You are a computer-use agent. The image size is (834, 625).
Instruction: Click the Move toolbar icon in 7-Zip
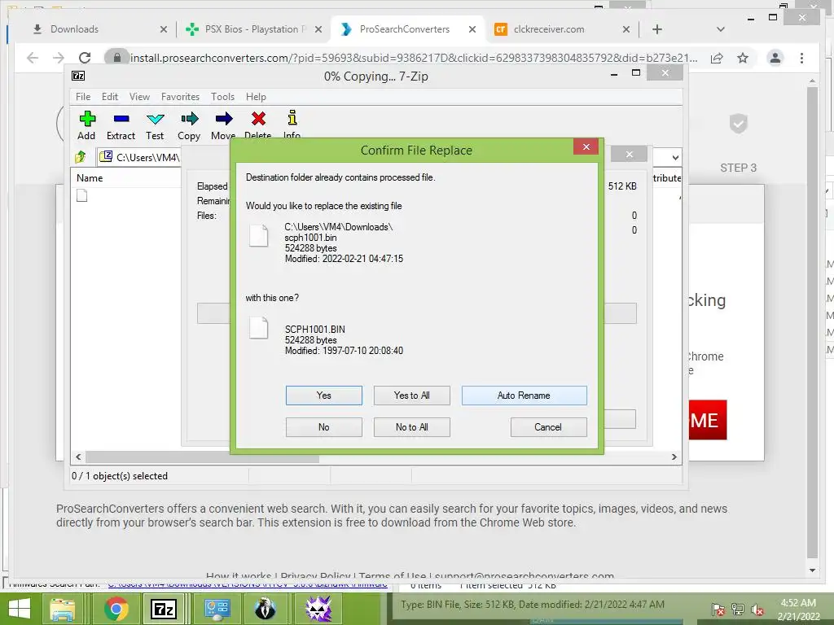224,119
